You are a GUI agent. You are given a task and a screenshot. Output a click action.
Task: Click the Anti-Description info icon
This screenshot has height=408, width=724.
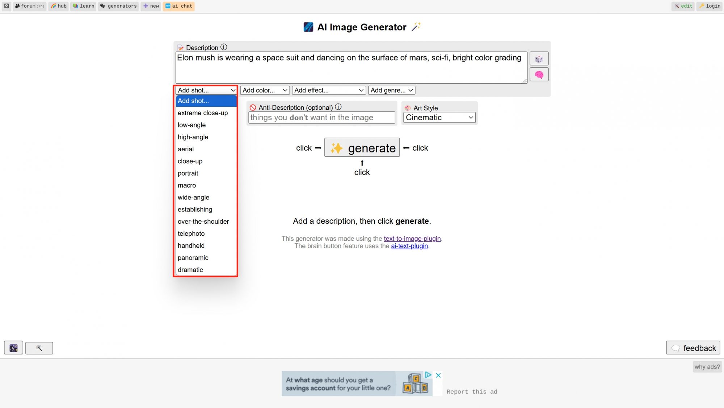pos(338,107)
